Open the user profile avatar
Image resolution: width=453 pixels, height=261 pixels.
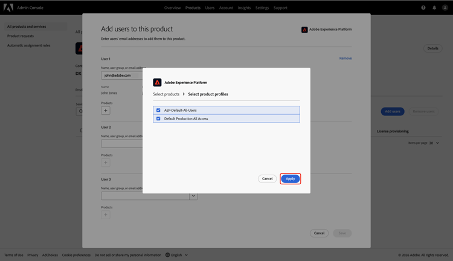(445, 8)
